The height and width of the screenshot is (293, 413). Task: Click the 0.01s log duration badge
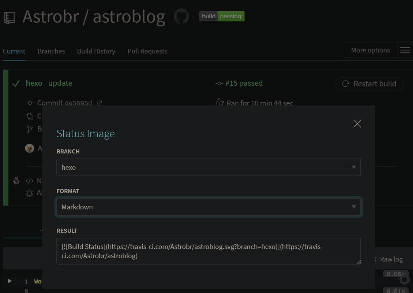click(395, 291)
